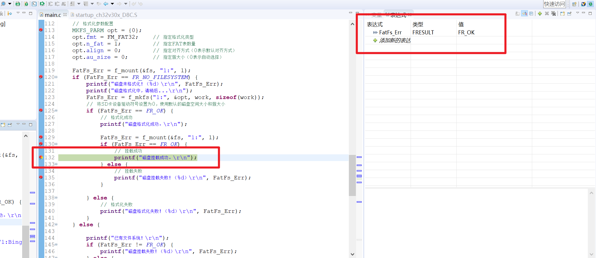This screenshot has height=258, width=596.
Task: Toggle the logical structure icon in expressions panel
Action: (x=525, y=13)
